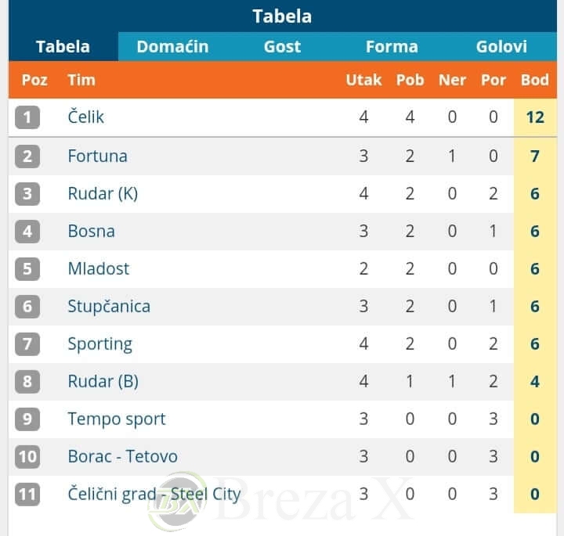The height and width of the screenshot is (536, 564).
Task: Click the Rudar (K) team name
Action: pyautogui.click(x=103, y=193)
